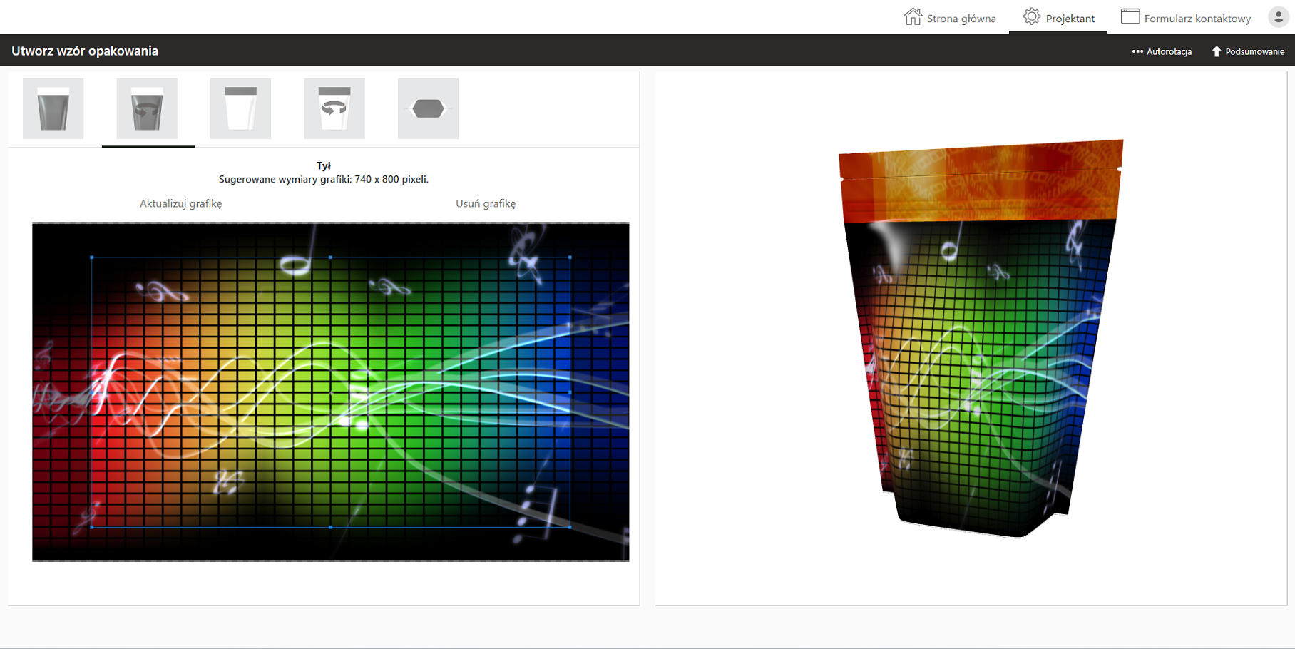Click the top-left crop selection handle

point(92,257)
